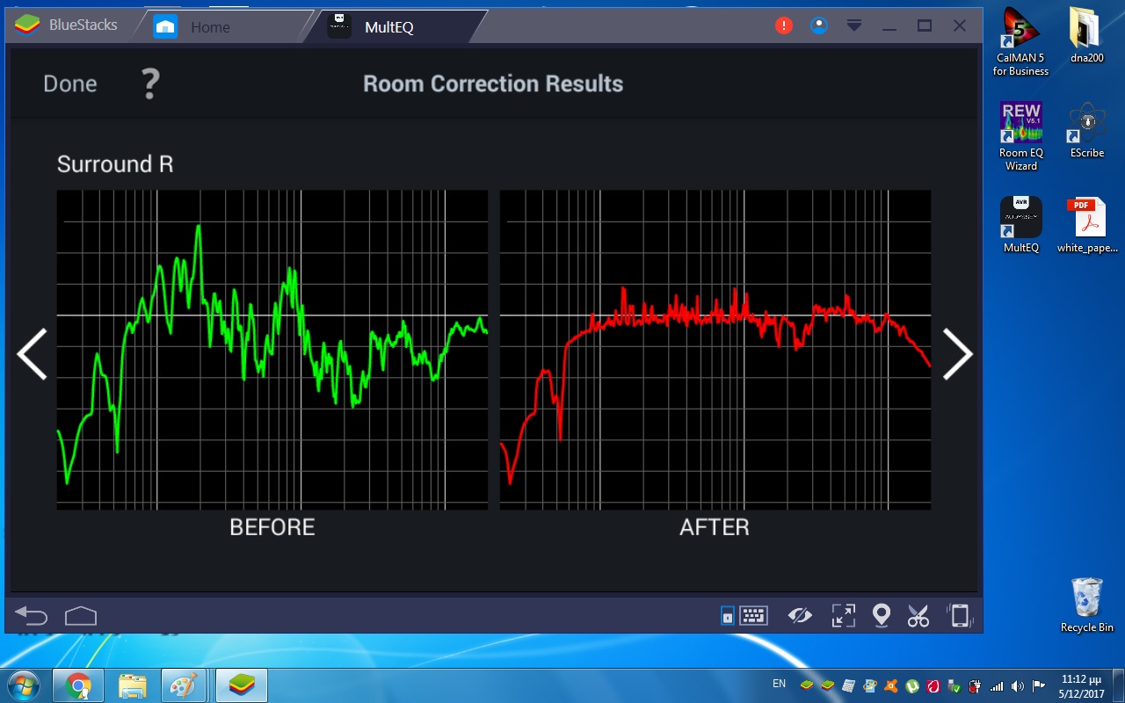This screenshot has height=703, width=1125.
Task: Open the CalMAN 5 for Business shortcut
Action: [x=1021, y=42]
